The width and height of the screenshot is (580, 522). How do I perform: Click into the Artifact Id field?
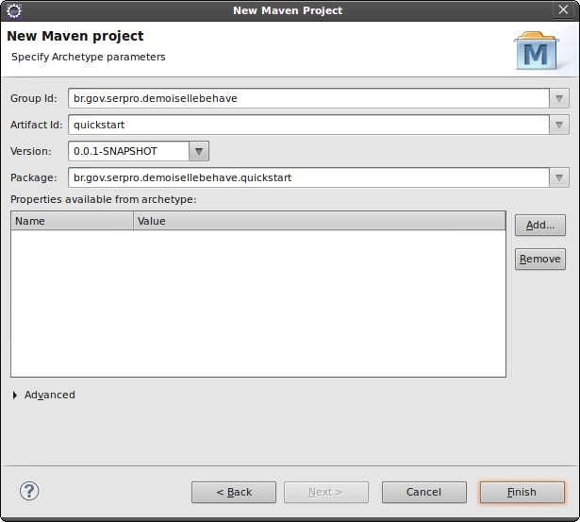pyautogui.click(x=308, y=126)
